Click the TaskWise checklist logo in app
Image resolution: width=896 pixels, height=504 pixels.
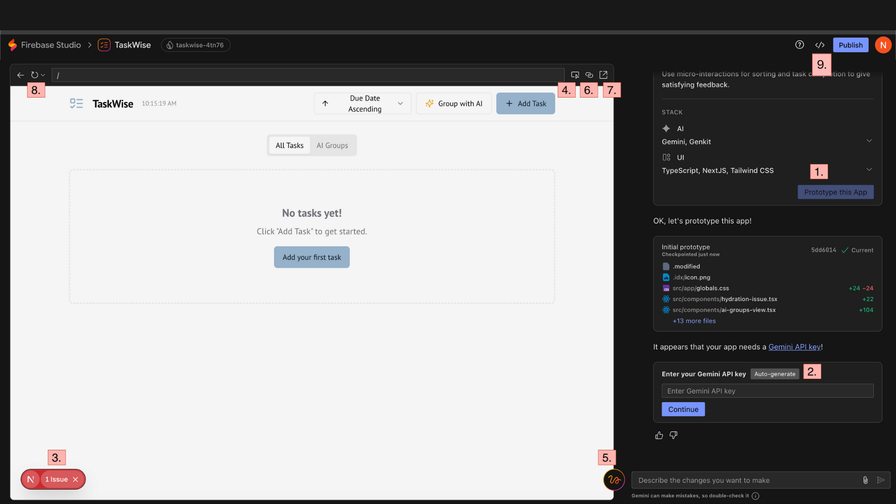77,104
